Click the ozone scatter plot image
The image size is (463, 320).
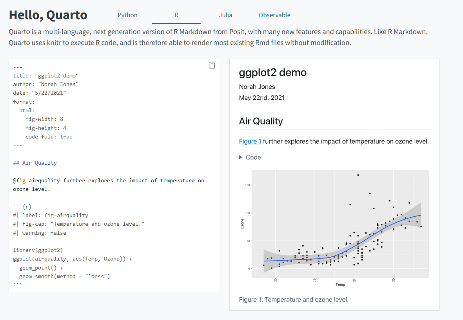tap(334, 228)
